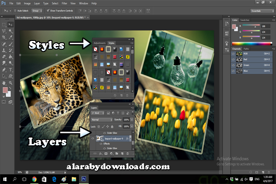The width and height of the screenshot is (276, 184).
Task: Open the Image menu
Action: point(27,3)
